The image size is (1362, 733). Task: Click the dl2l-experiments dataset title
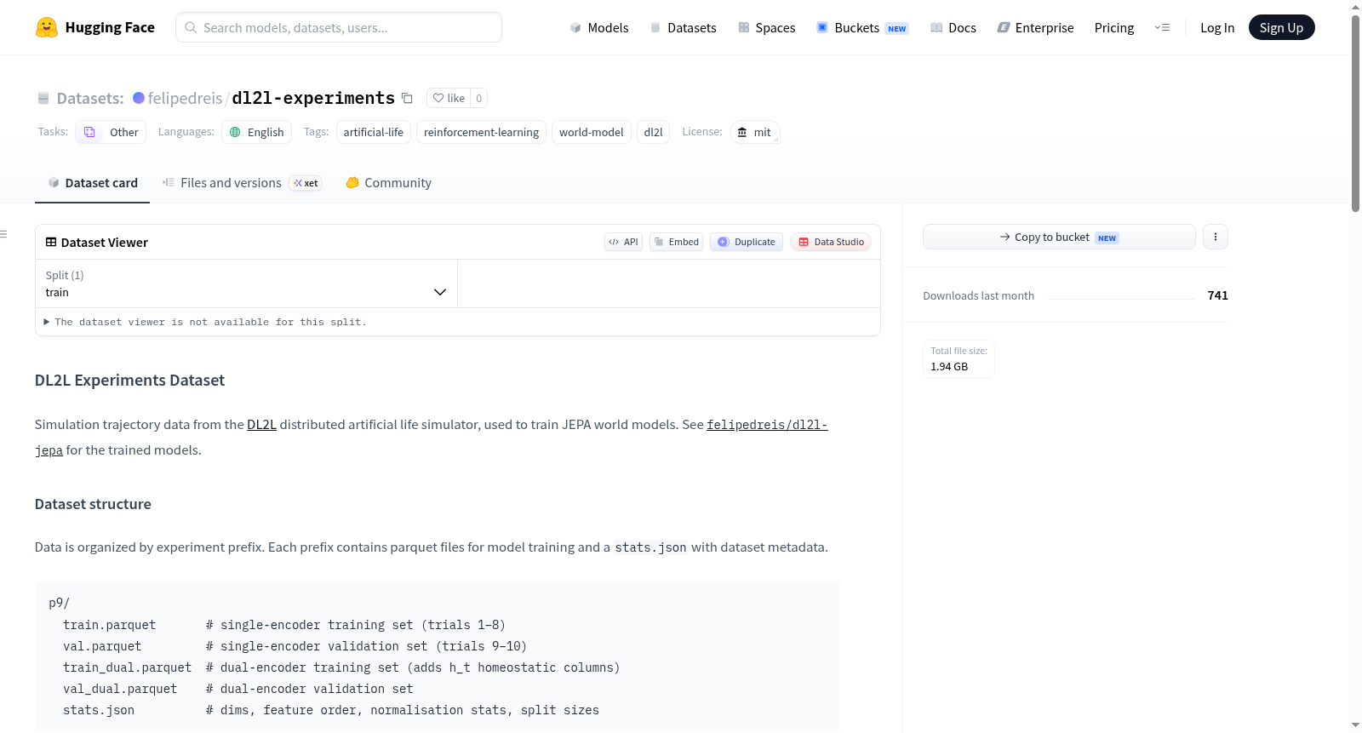pos(313,98)
